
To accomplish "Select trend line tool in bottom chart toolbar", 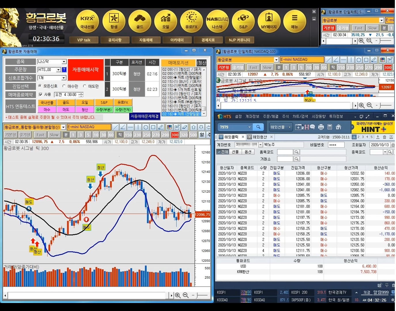I will point(115,127).
